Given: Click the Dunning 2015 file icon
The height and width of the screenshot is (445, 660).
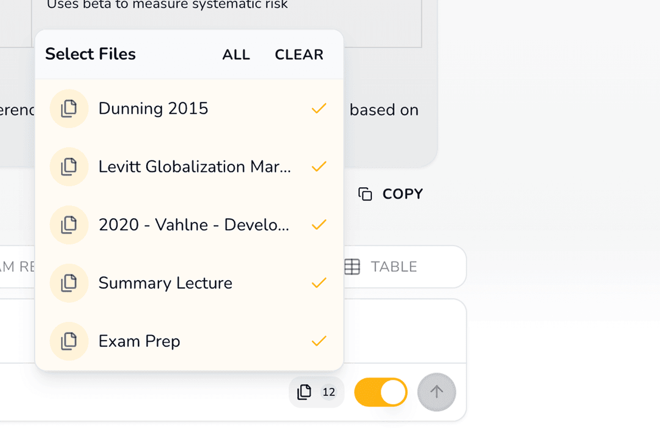Looking at the screenshot, I should (x=69, y=109).
